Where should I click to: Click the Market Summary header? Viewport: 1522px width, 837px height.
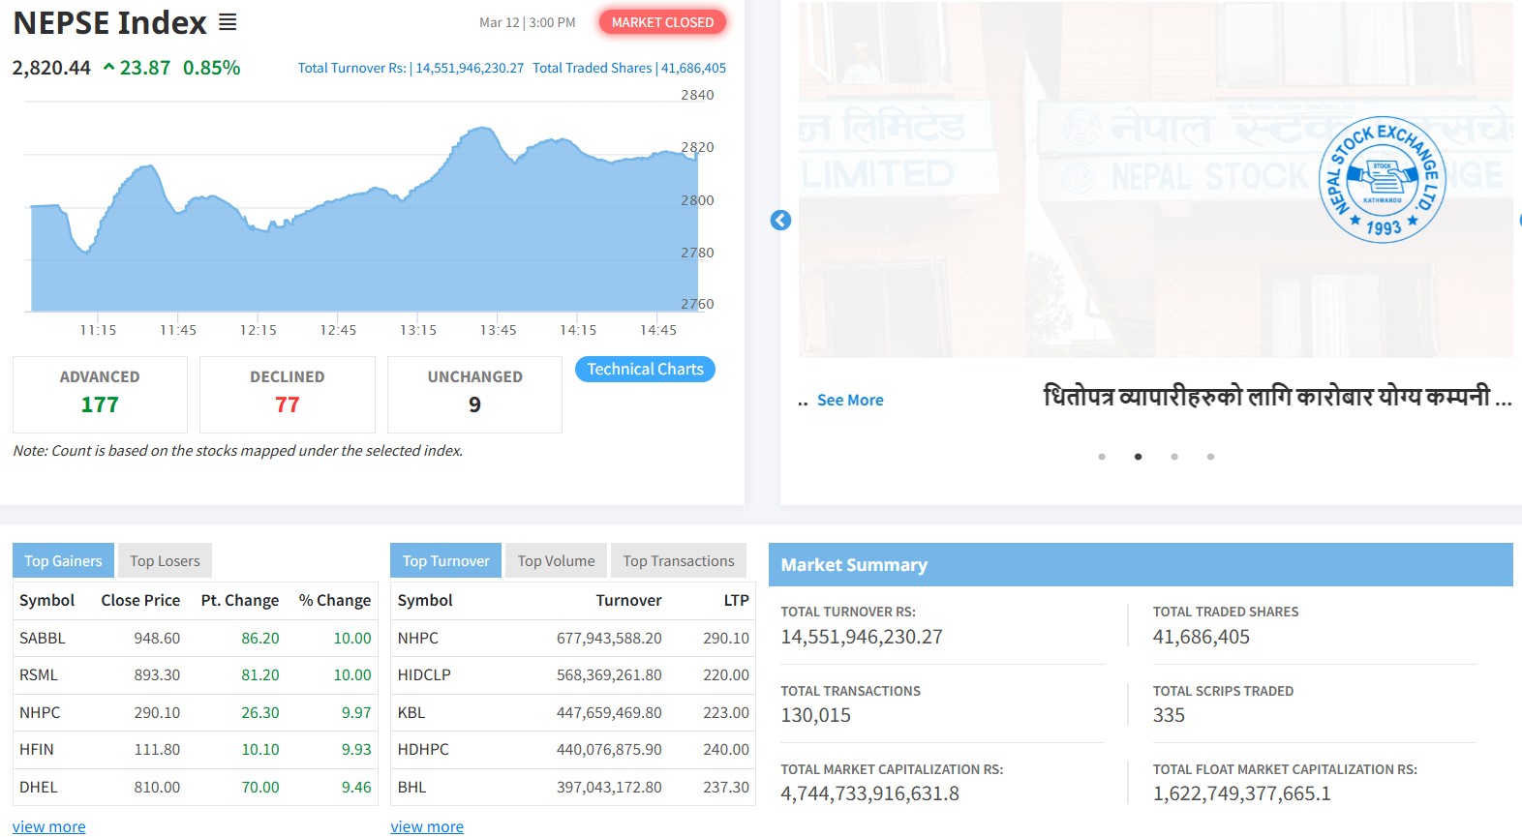pos(1141,565)
